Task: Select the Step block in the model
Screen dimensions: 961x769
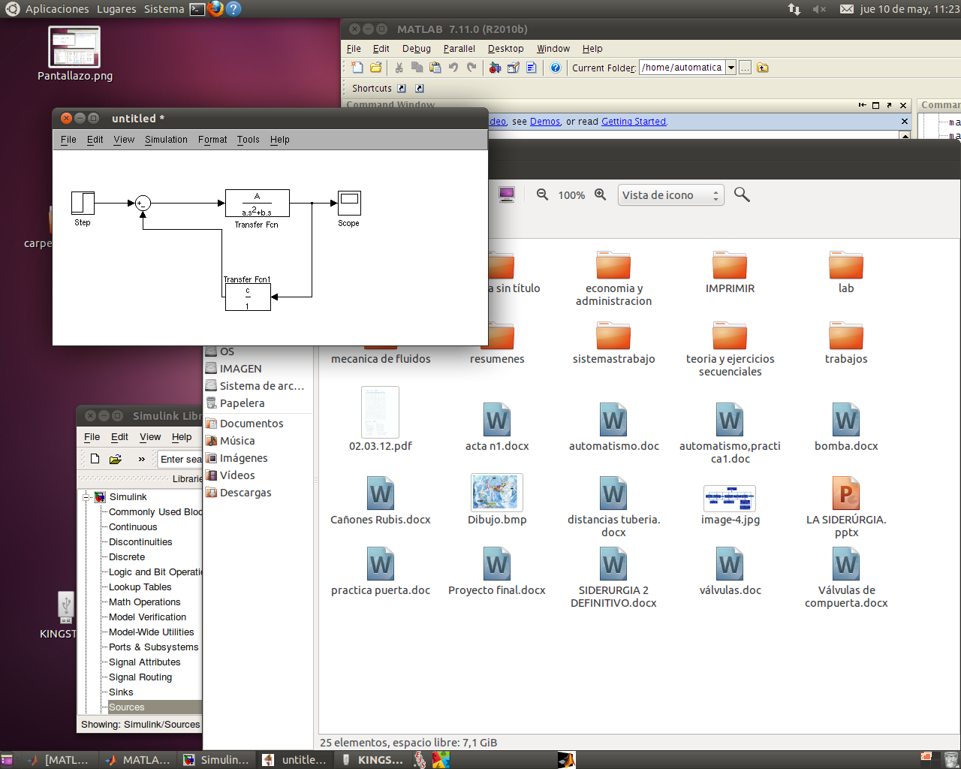Action: coord(83,202)
